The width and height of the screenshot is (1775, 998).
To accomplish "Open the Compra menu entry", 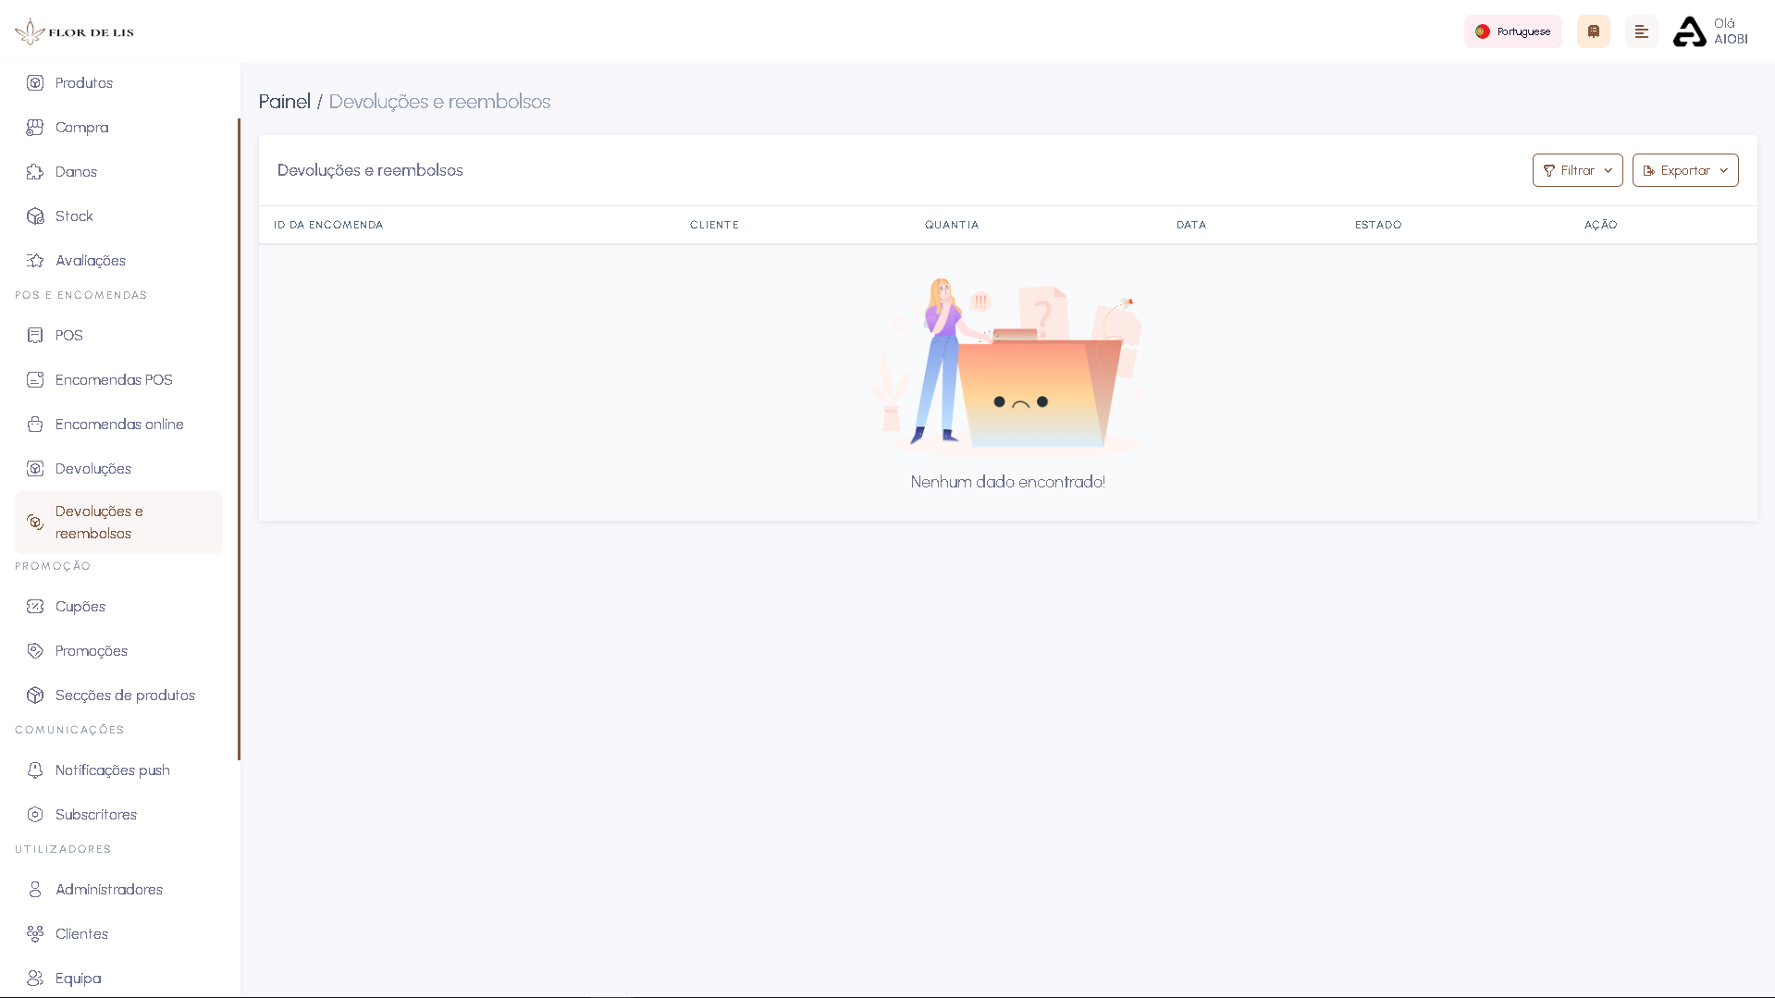I will click(x=81, y=127).
